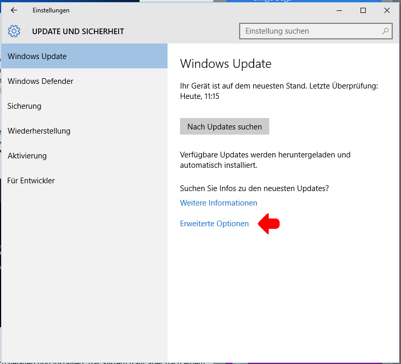Viewport: 401px width, 364px height.
Task: Click the 'Windows Update' page heading
Action: pyautogui.click(x=226, y=64)
